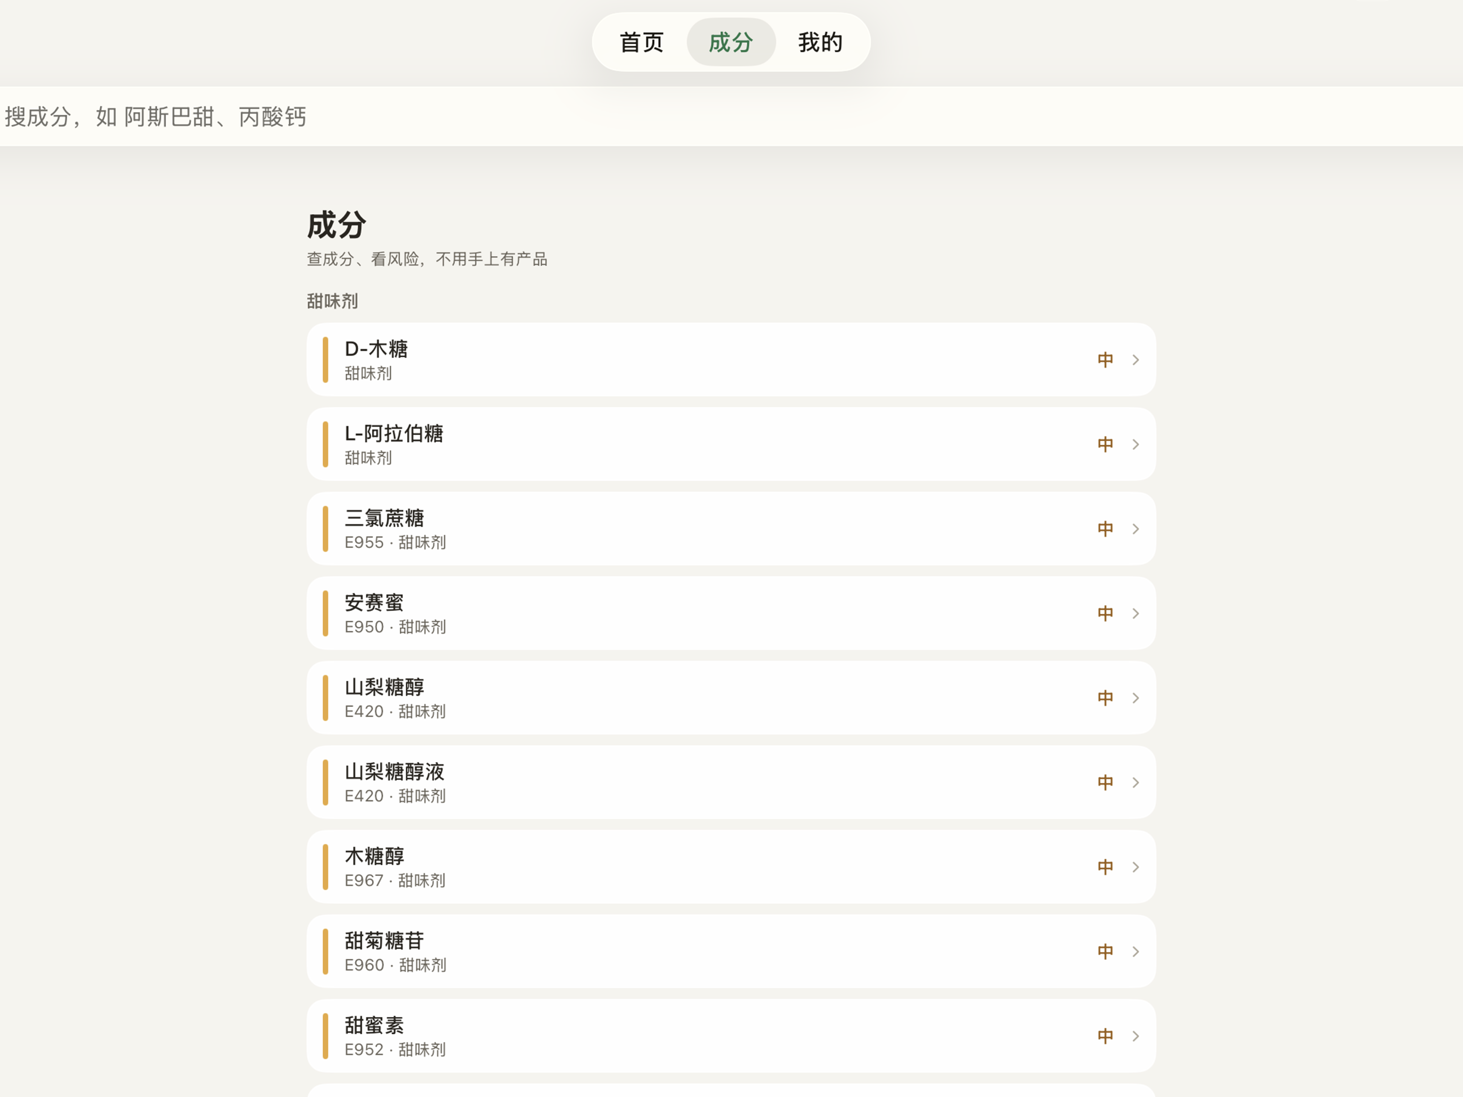Open the L-阿拉伯糖 ingredient card
1463x1097 pixels.
[731, 444]
